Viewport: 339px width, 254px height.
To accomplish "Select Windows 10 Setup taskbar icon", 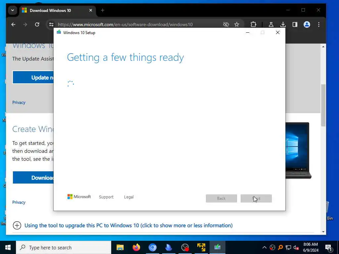I will [x=218, y=247].
